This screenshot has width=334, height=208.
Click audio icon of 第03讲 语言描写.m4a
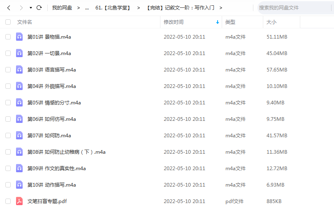[x=19, y=69]
